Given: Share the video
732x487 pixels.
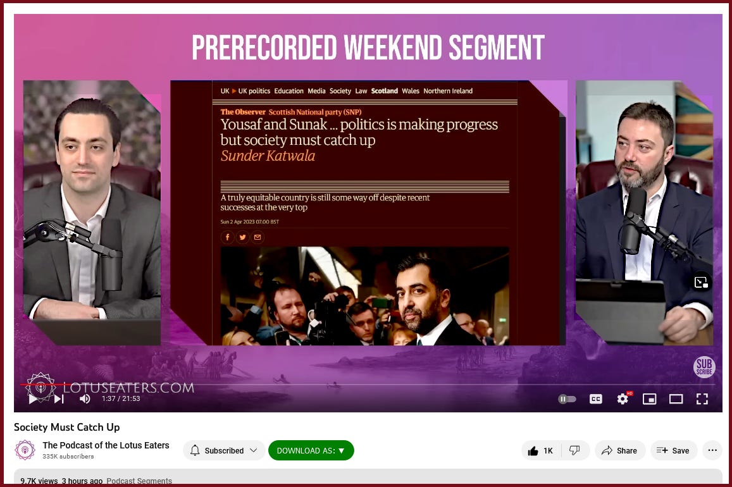Looking at the screenshot, I should tap(619, 450).
